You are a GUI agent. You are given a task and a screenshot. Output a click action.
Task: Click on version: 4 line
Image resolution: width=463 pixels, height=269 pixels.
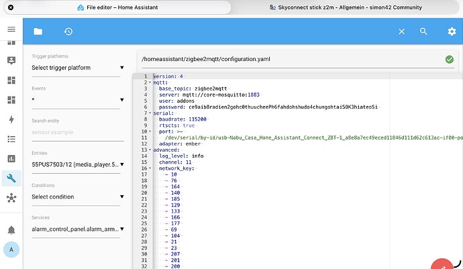click(x=168, y=76)
